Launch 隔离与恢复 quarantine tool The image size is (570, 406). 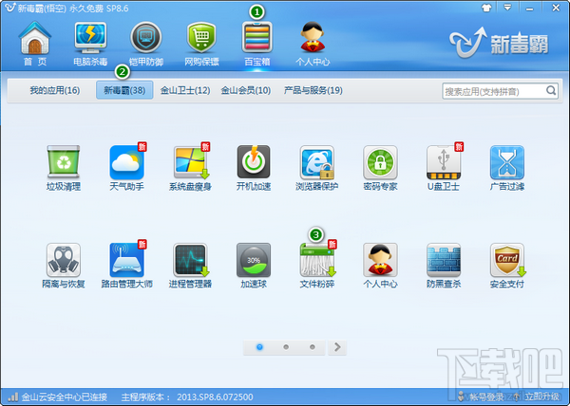(x=64, y=266)
